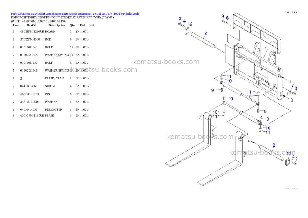Click the Alt column header
This screenshot has height=218, width=308.
(92, 26)
